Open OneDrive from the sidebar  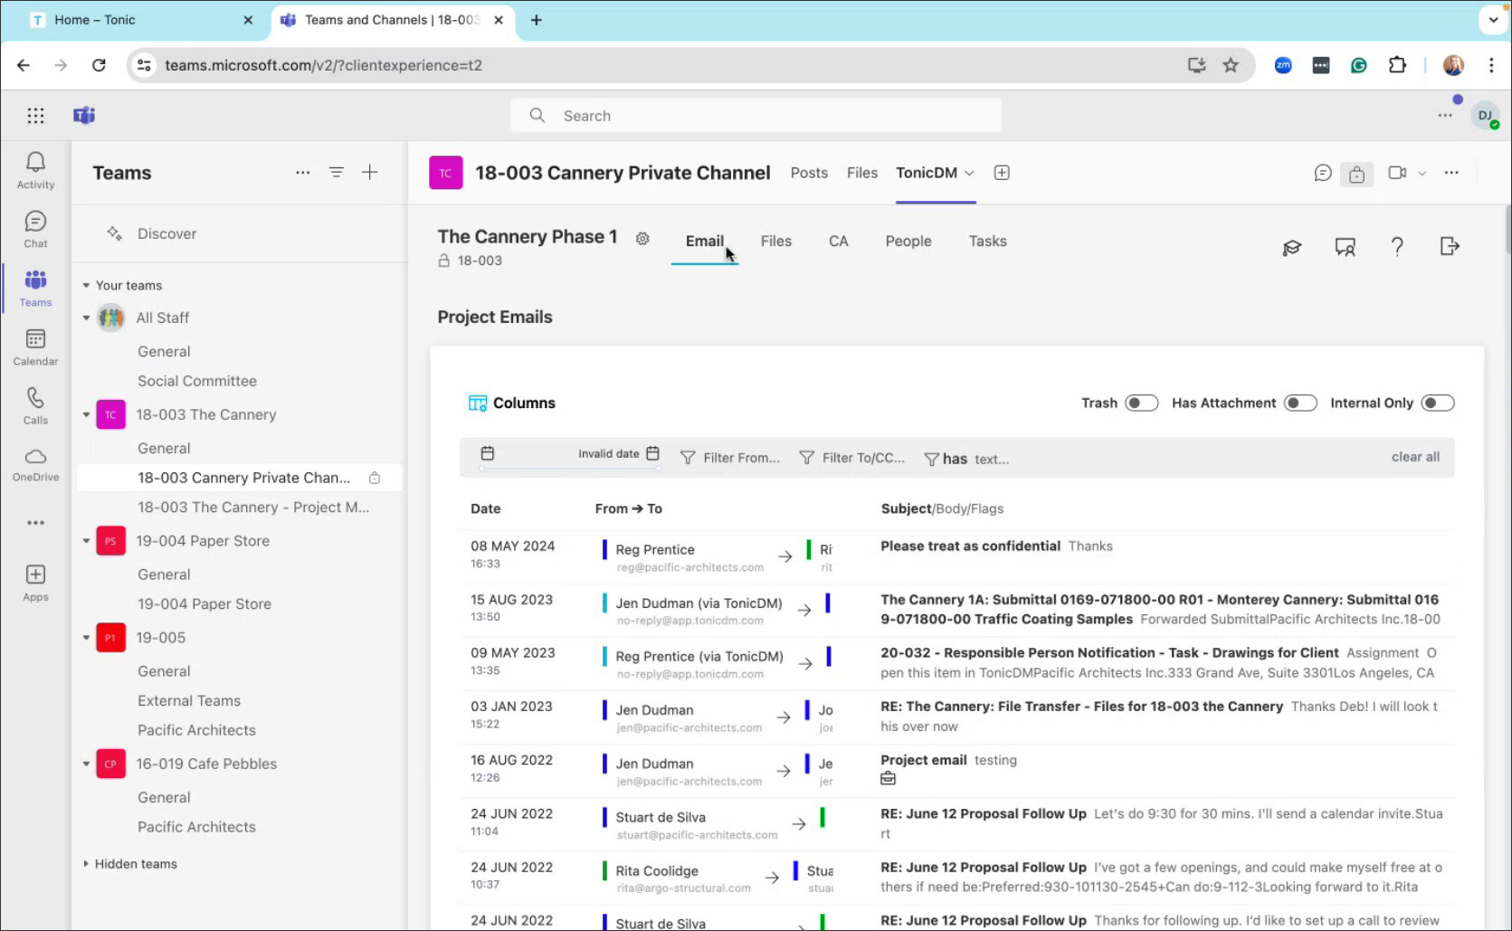[35, 464]
